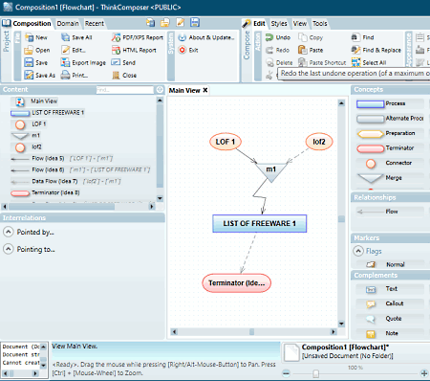Click the Save All icon

(x=65, y=37)
